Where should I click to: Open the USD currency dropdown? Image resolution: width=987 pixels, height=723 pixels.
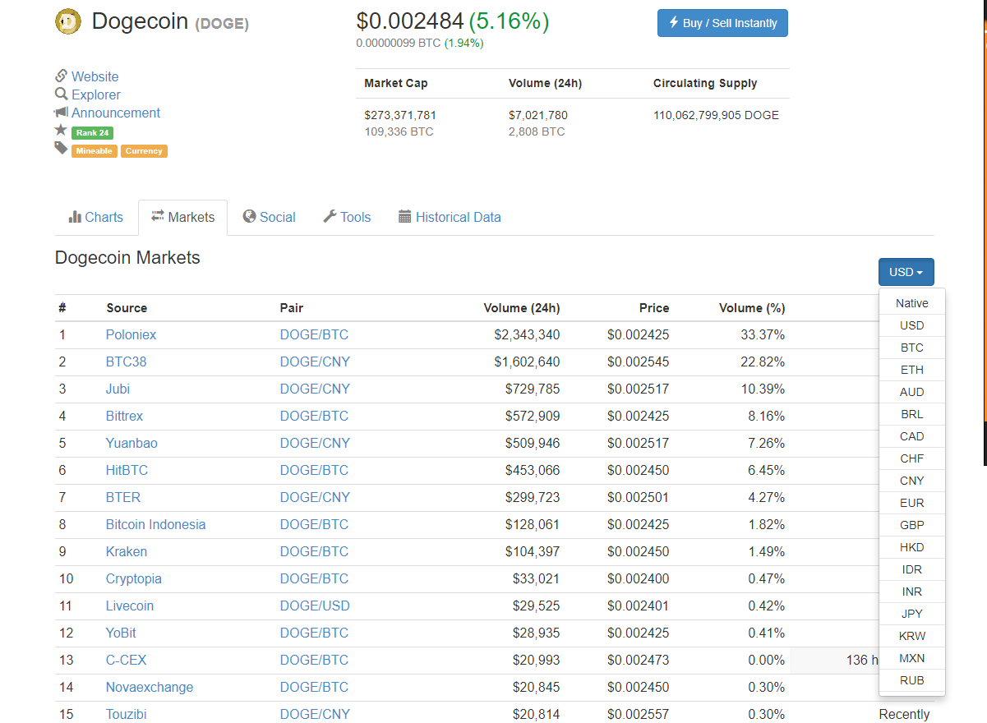(906, 272)
